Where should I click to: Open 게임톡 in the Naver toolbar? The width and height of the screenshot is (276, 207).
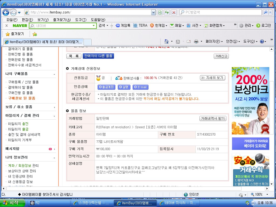123,25
